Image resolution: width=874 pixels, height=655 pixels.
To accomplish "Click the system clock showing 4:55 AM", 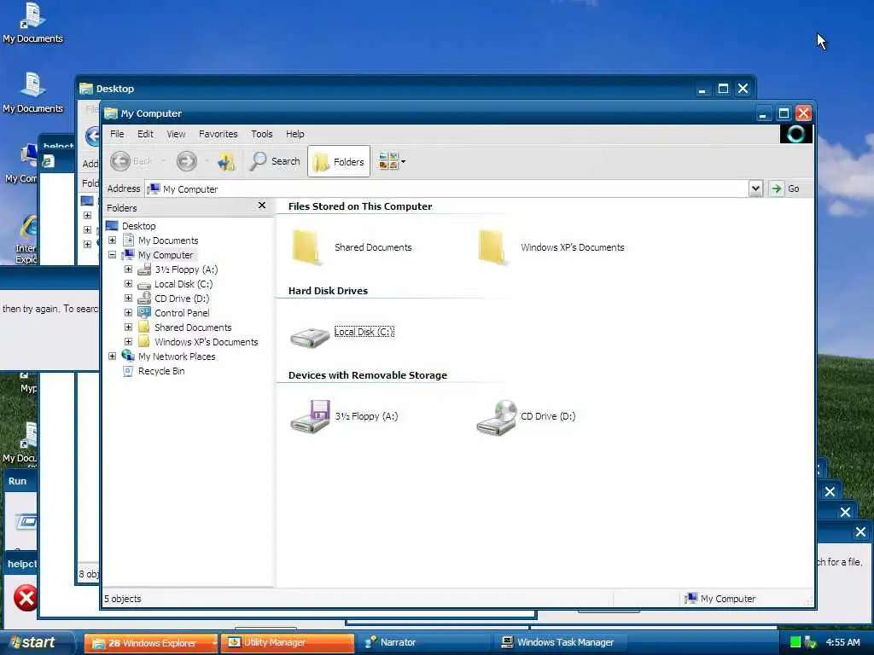I will click(x=842, y=643).
